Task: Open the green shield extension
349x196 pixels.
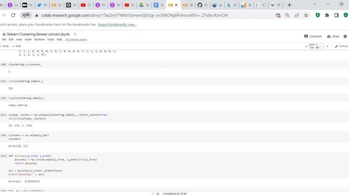Action: click(x=317, y=15)
